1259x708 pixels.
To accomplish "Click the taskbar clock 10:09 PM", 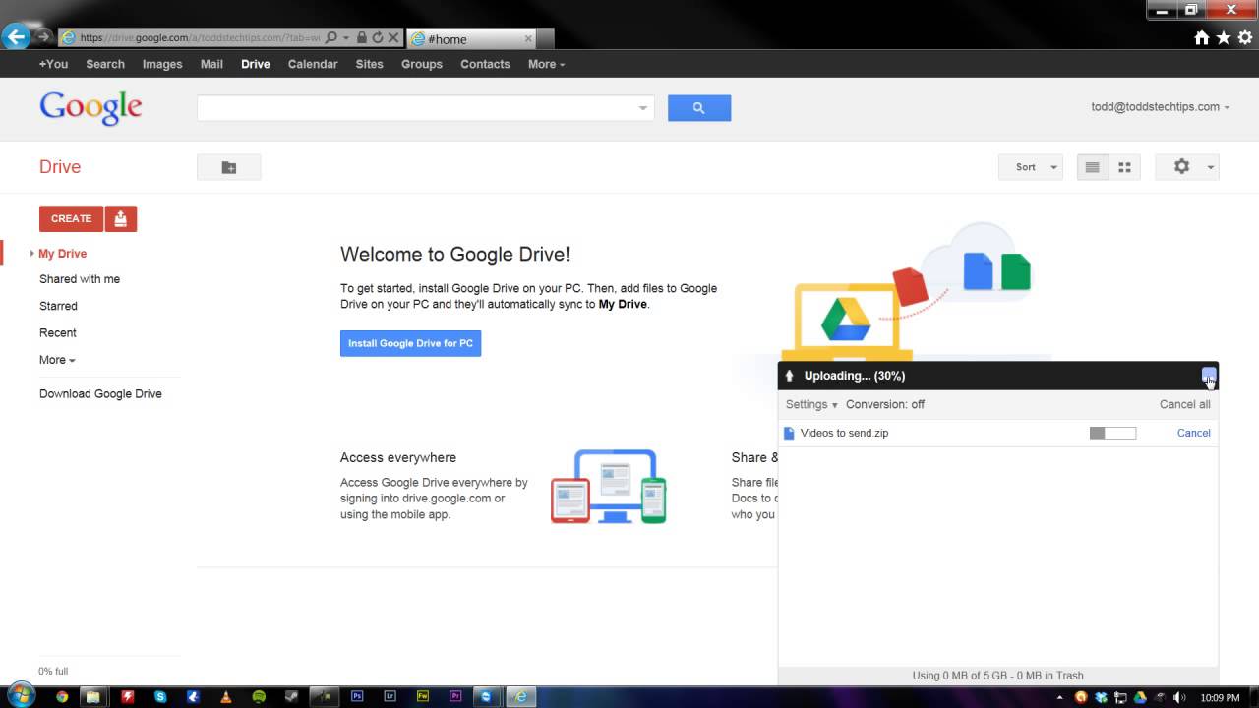I will [1220, 697].
